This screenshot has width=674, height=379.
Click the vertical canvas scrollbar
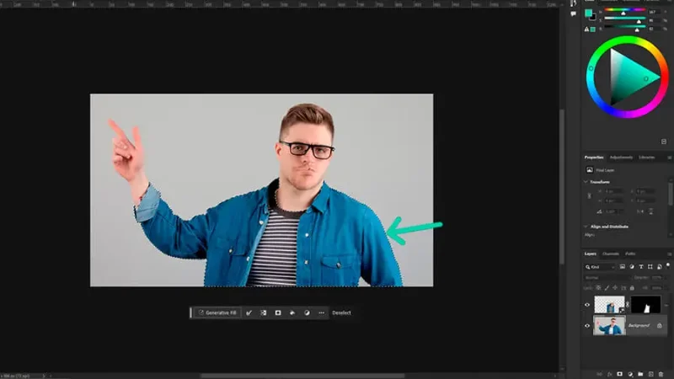click(561, 187)
